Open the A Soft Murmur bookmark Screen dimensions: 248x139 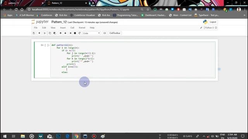[x=25, y=15]
